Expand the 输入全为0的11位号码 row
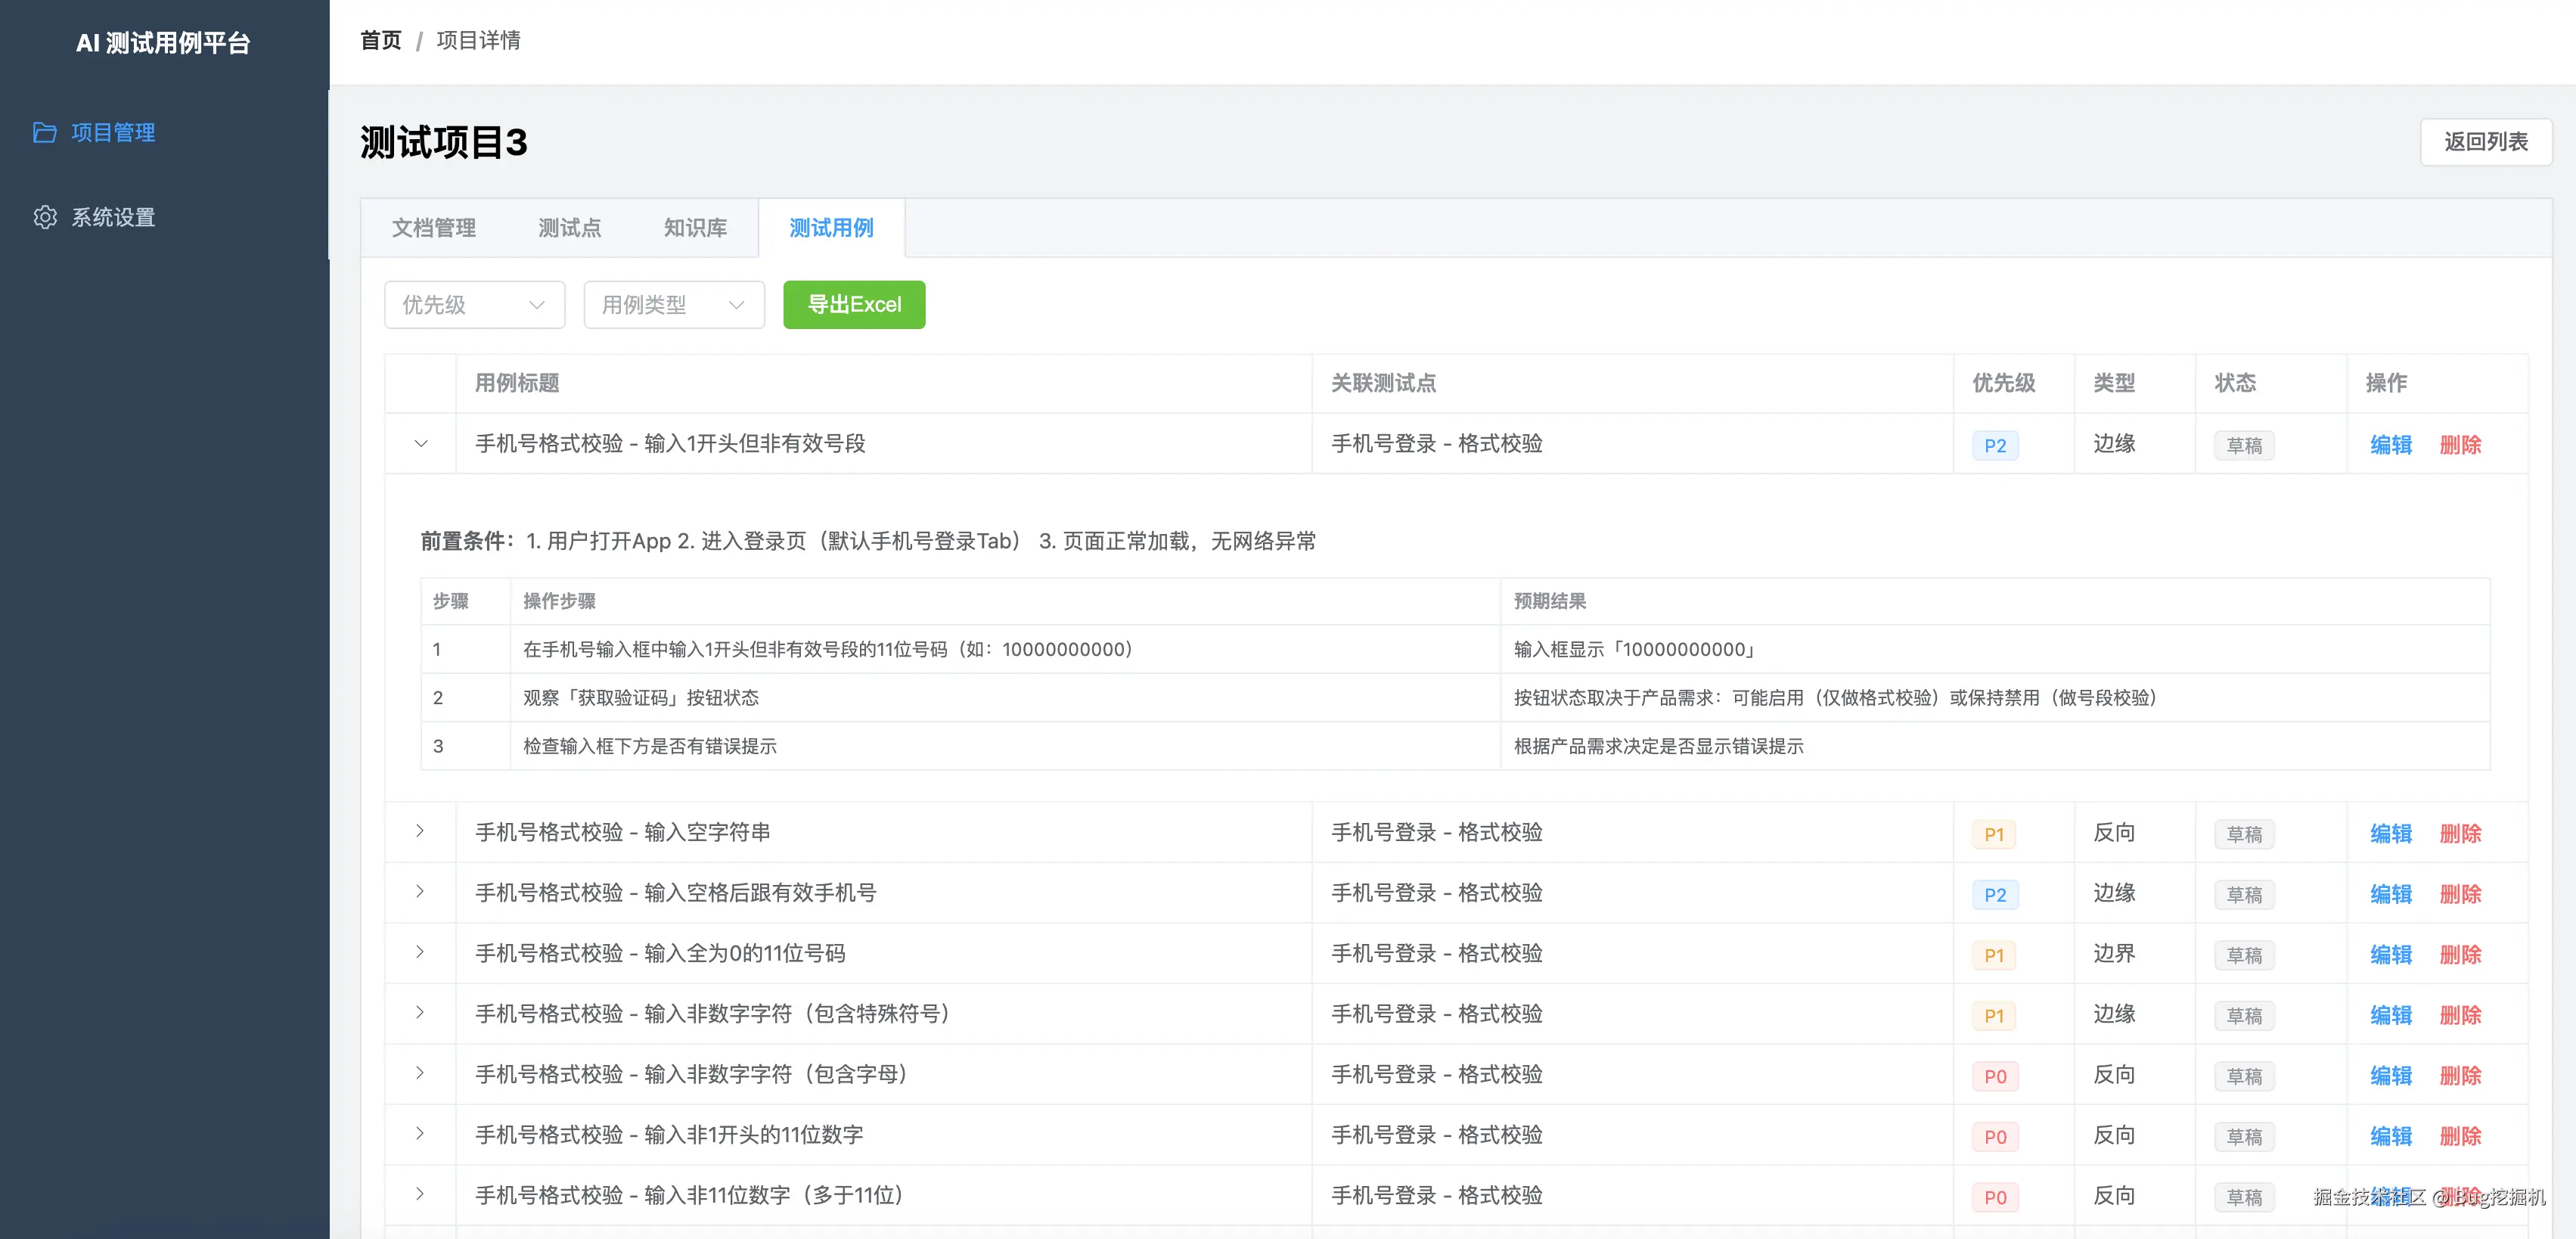This screenshot has height=1239, width=2576. [420, 952]
